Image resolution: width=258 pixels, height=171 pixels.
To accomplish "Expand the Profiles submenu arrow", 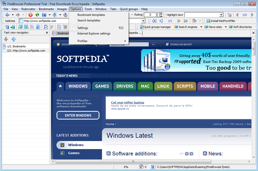I will tap(125, 41).
